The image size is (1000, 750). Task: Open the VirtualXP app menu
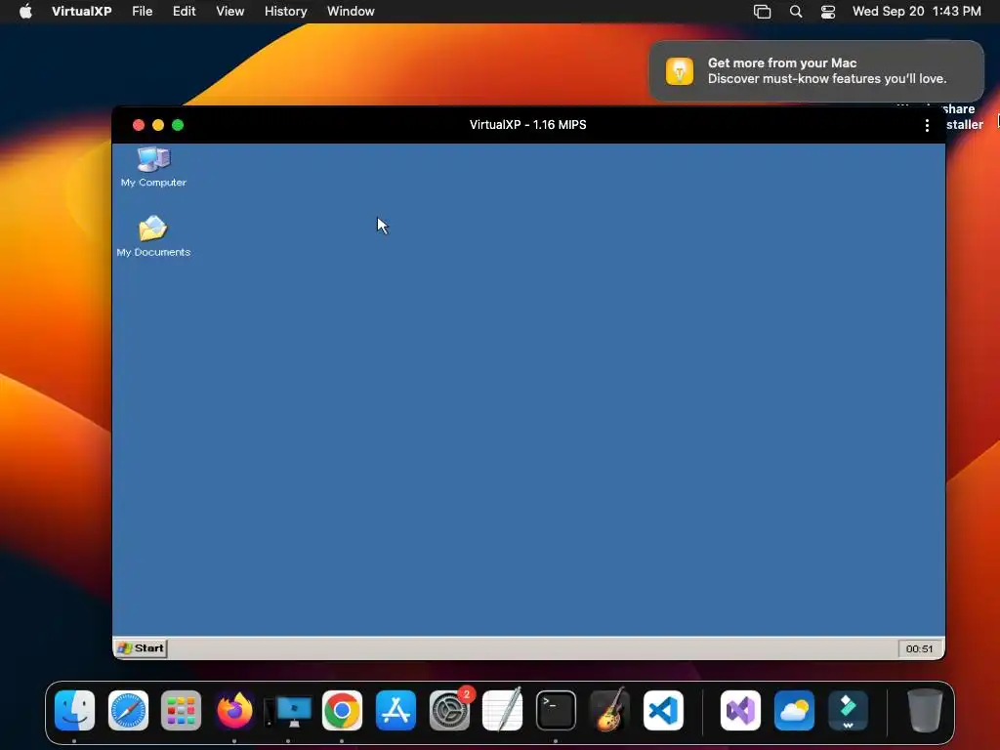[82, 12]
